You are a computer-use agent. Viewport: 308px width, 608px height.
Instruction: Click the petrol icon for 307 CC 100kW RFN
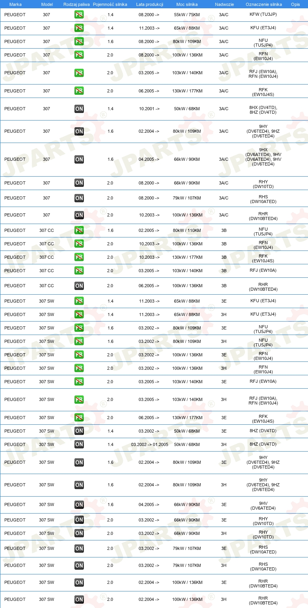coord(79,244)
